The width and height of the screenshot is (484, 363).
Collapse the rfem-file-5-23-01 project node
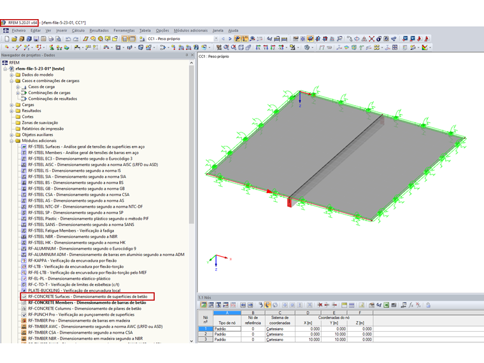[5, 69]
